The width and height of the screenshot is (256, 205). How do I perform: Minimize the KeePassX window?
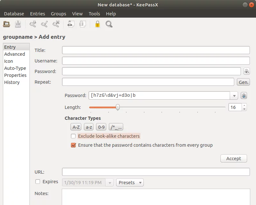(x=245, y=5)
